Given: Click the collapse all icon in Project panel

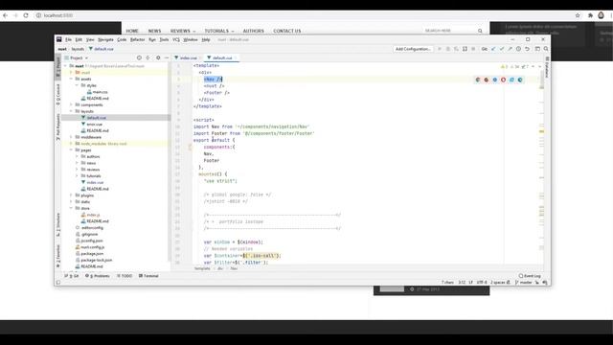Looking at the screenshot, I should coord(148,57).
